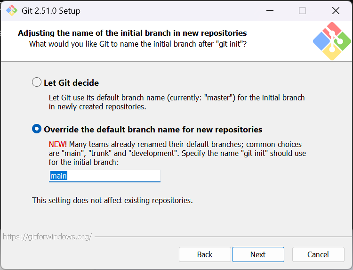Select the "Let Git decide" radio button
Image resolution: width=353 pixels, height=270 pixels.
[37, 82]
